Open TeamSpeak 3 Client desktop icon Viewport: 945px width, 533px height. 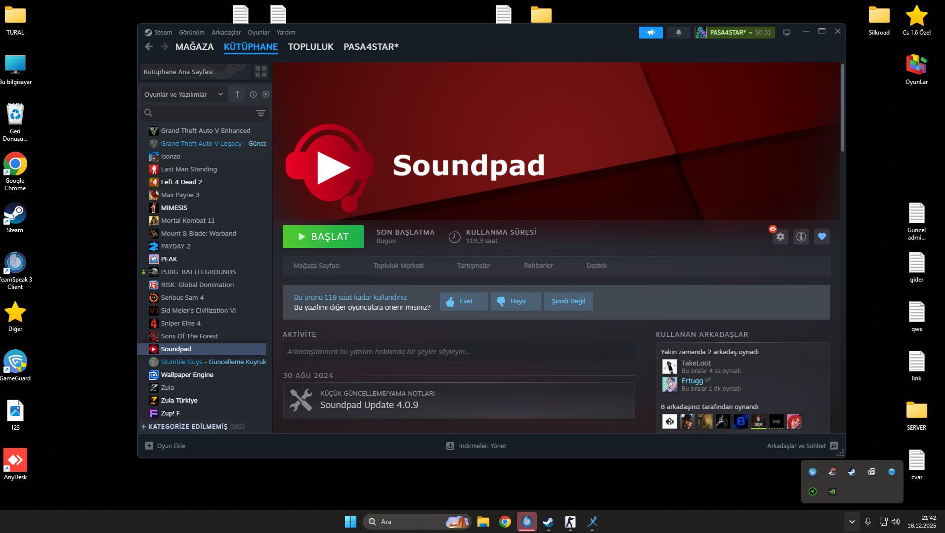pyautogui.click(x=15, y=271)
